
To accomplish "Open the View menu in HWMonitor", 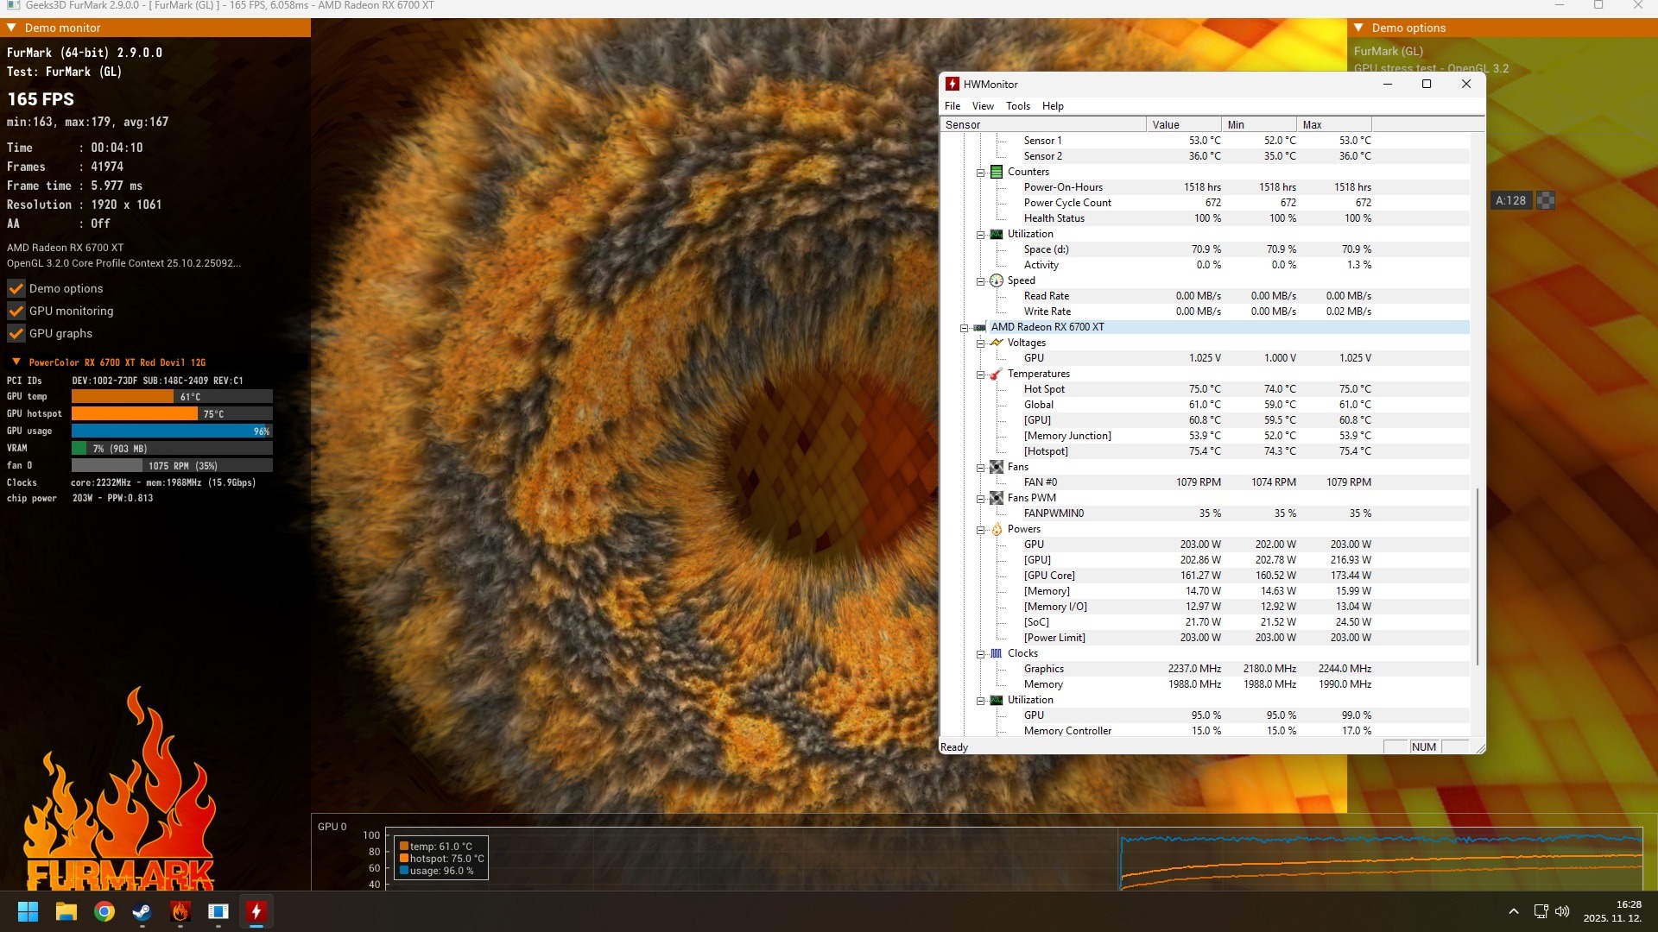I will click(x=983, y=106).
